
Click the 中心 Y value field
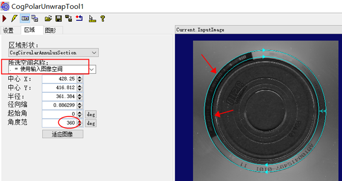coord(59,88)
